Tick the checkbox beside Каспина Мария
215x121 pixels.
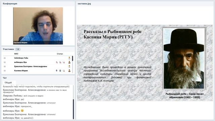(x=5, y=71)
